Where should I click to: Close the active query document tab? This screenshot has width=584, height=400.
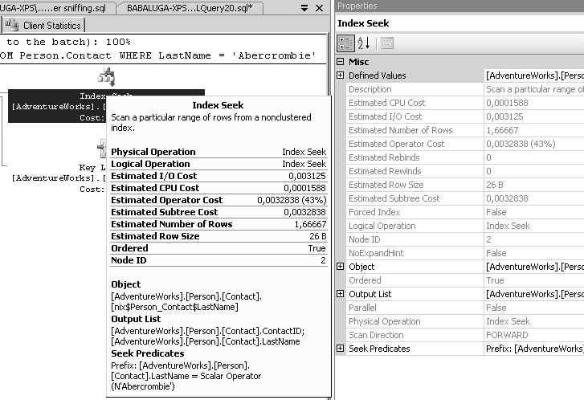tap(319, 8)
